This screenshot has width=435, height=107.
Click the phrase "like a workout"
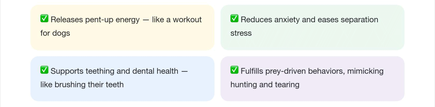tap(177, 20)
